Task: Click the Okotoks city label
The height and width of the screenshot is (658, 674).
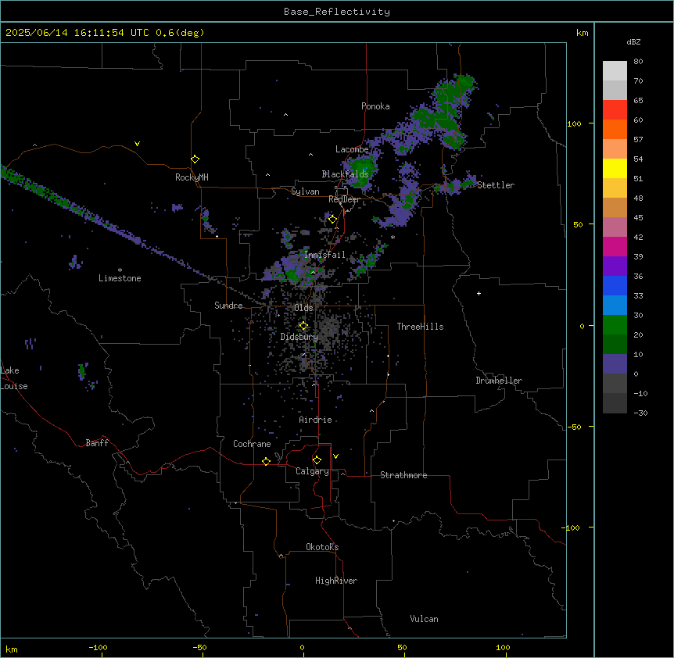Action: click(x=322, y=547)
